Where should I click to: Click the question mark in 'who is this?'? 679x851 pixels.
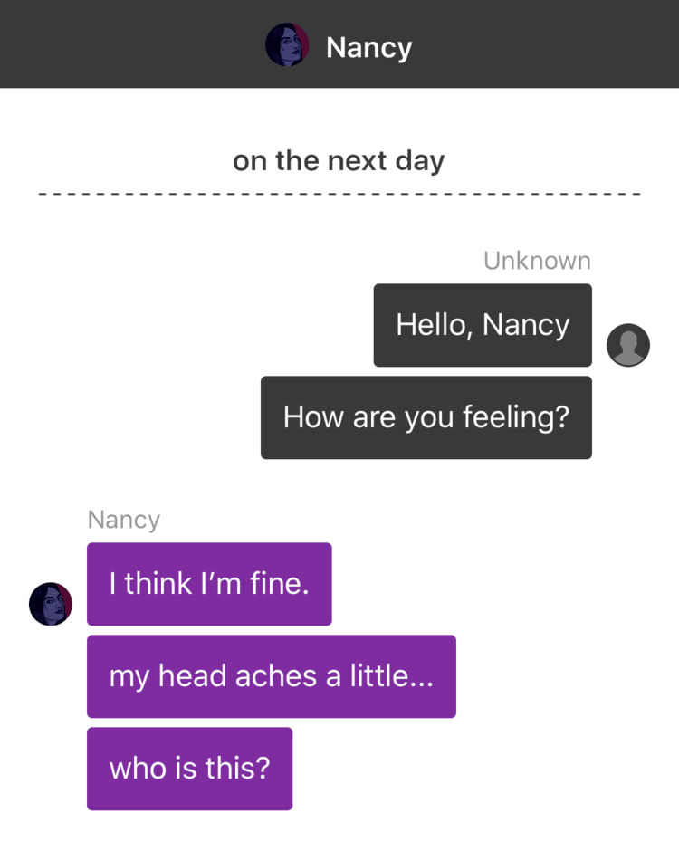[263, 768]
